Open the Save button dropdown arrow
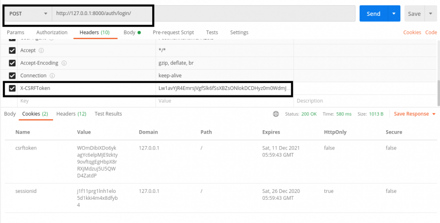440x223 pixels. coord(430,14)
